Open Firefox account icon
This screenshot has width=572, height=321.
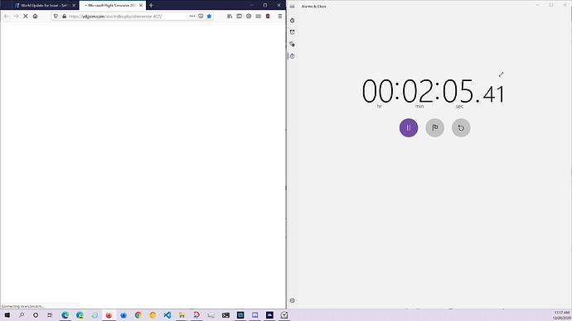[249, 16]
